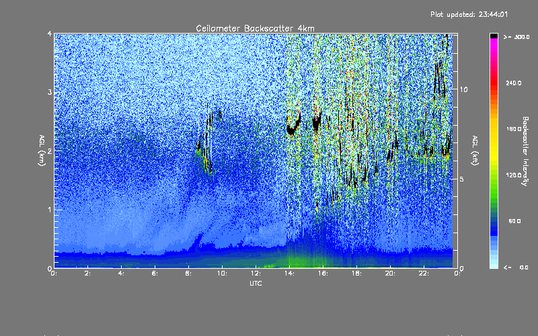Select the '20:' UTC tick label
The height and width of the screenshot is (336, 538).
tap(391, 274)
